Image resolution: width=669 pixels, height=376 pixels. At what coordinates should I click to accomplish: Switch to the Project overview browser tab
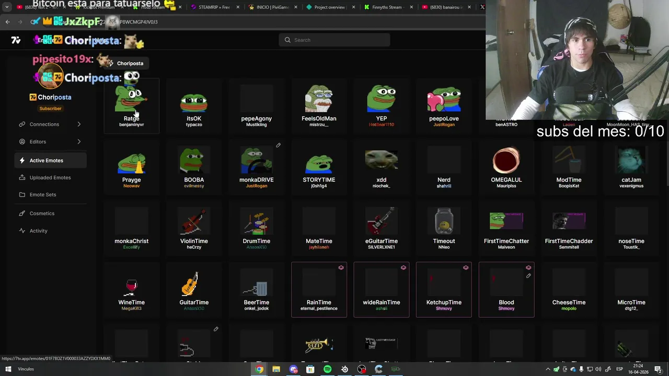[x=329, y=7]
